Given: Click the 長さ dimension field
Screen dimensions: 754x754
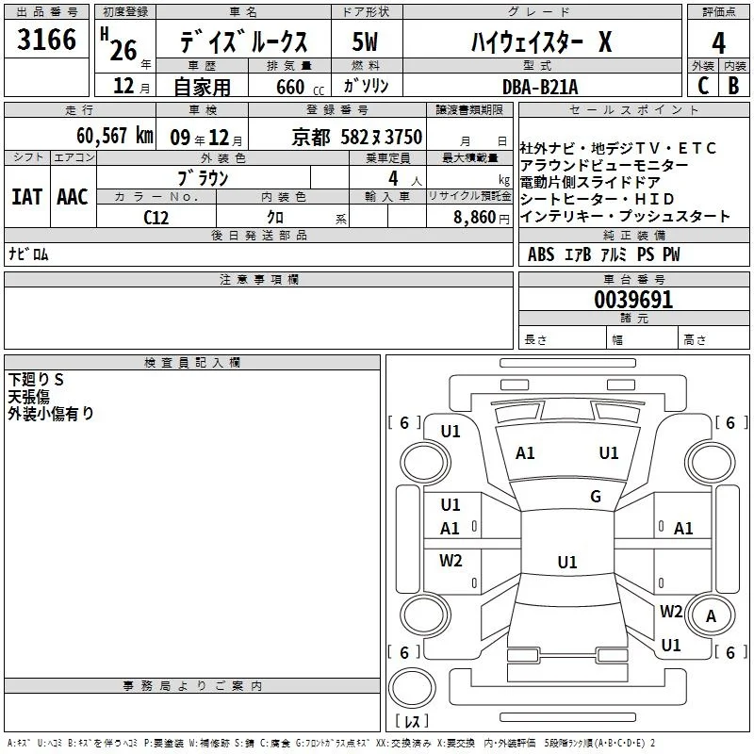Looking at the screenshot, I should [563, 337].
